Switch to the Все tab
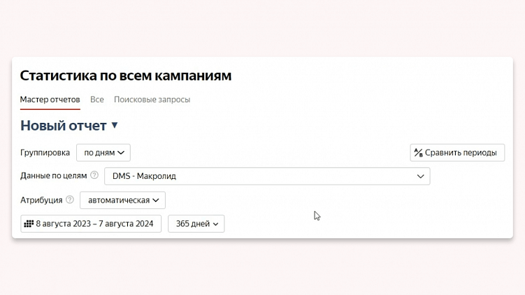 [96, 99]
